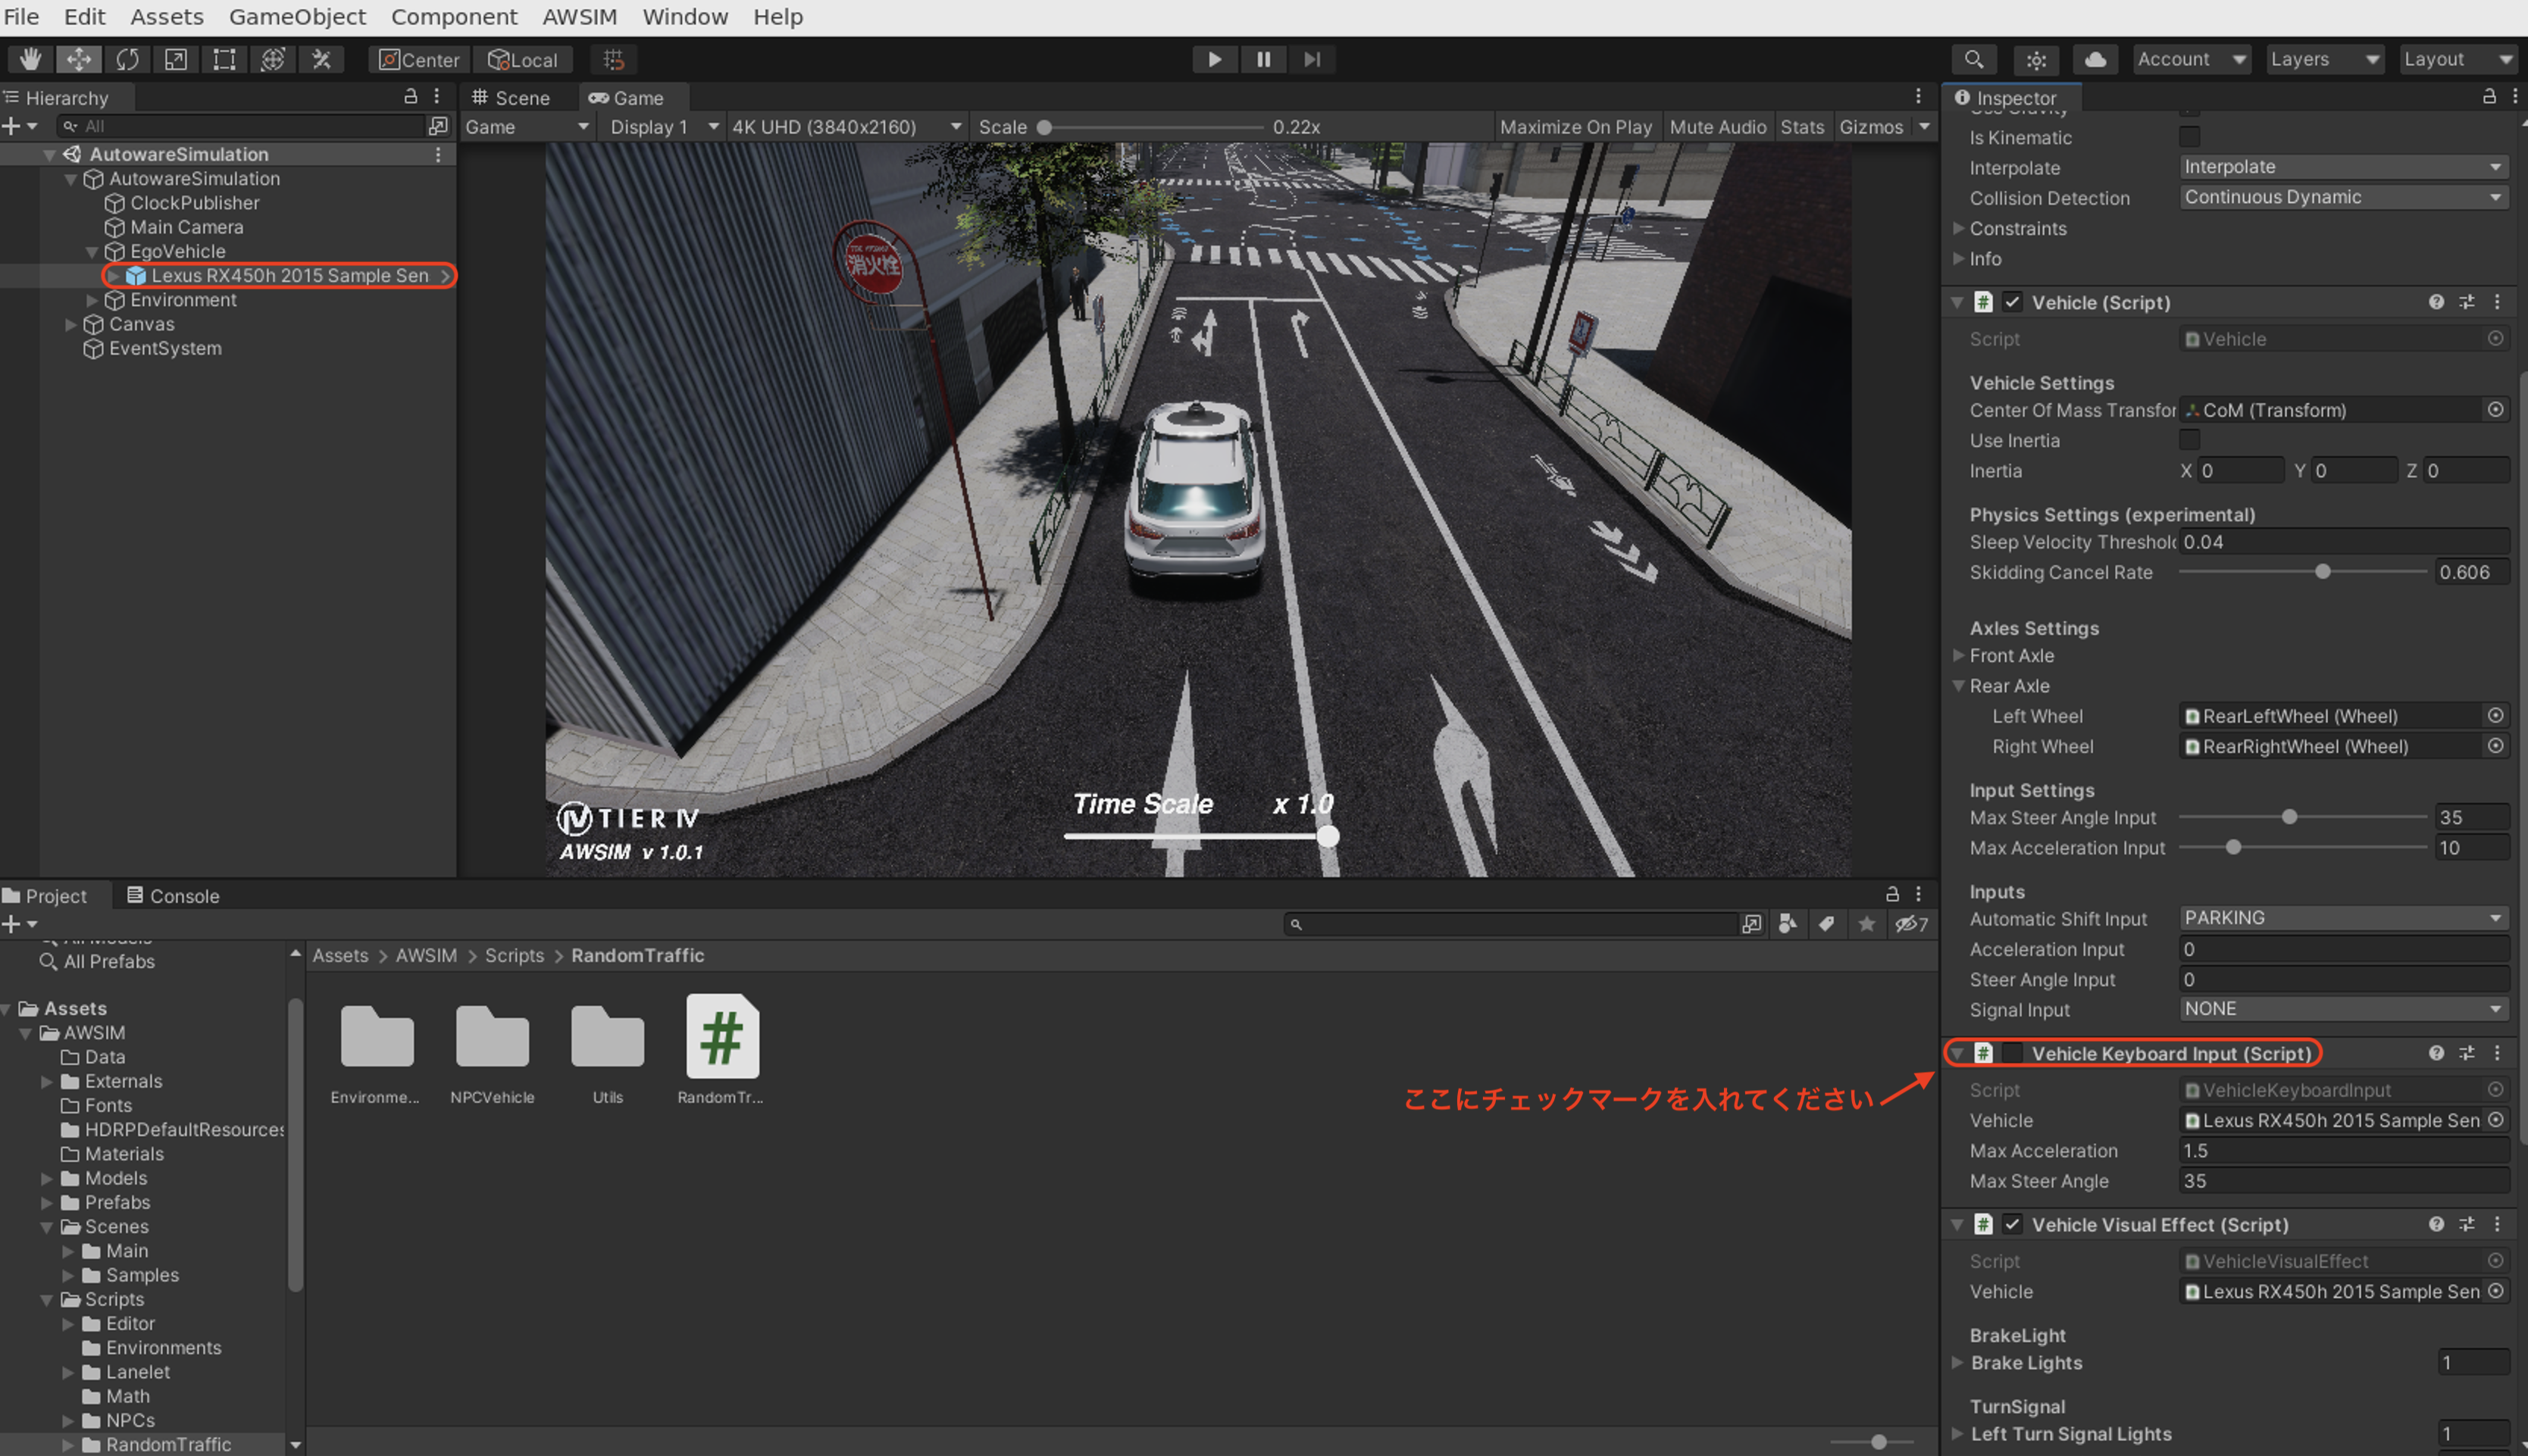The width and height of the screenshot is (2528, 1456).
Task: Click the Step frame button
Action: 1312,59
